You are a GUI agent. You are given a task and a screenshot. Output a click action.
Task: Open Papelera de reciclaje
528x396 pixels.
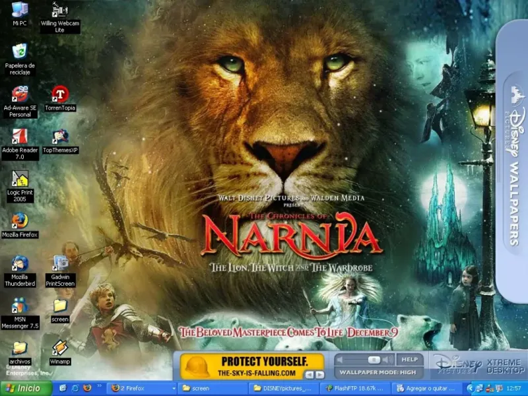(20, 59)
